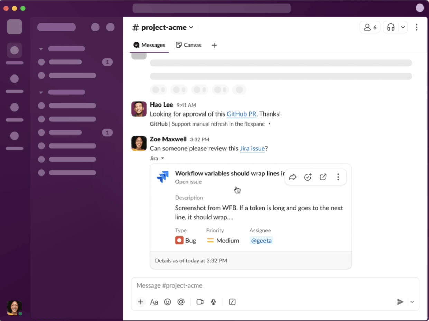This screenshot has width=429, height=321.
Task: Expand the GitHub preview disclosure triangle
Action: (x=269, y=124)
